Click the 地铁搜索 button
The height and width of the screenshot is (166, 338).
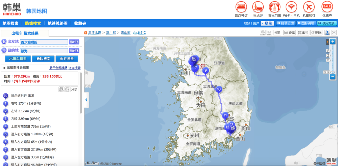click(43, 59)
